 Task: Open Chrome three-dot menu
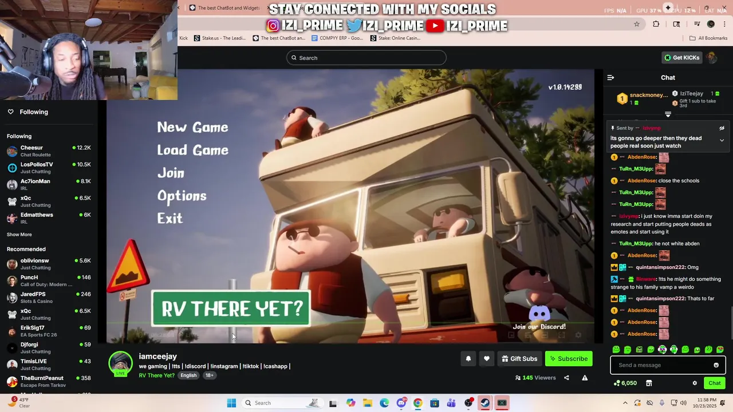[x=724, y=24]
